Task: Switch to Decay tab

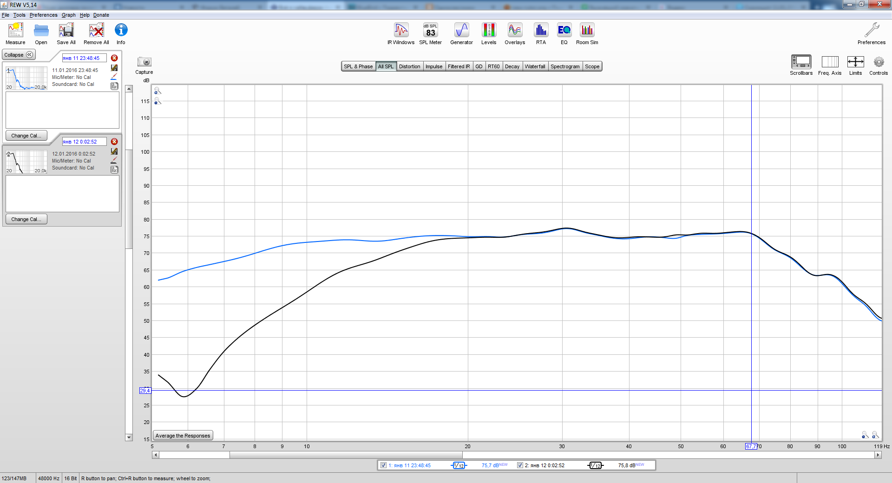Action: coord(512,66)
